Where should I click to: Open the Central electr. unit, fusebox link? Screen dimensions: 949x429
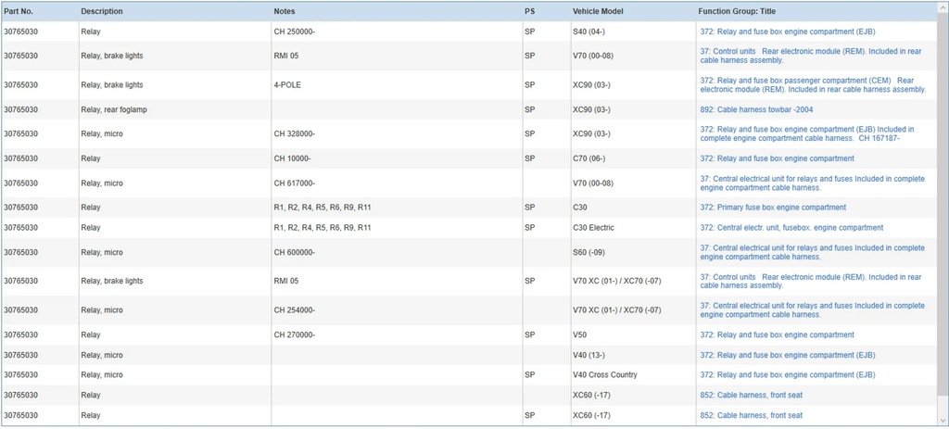(791, 228)
